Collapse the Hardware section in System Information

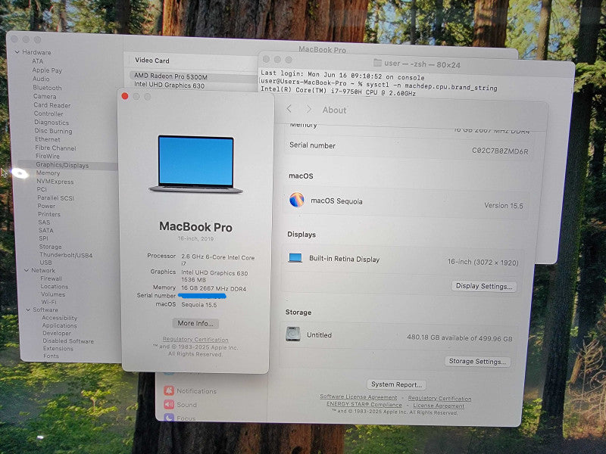coord(17,51)
